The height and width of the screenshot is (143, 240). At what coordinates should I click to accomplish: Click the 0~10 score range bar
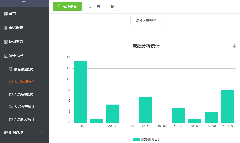point(80,92)
